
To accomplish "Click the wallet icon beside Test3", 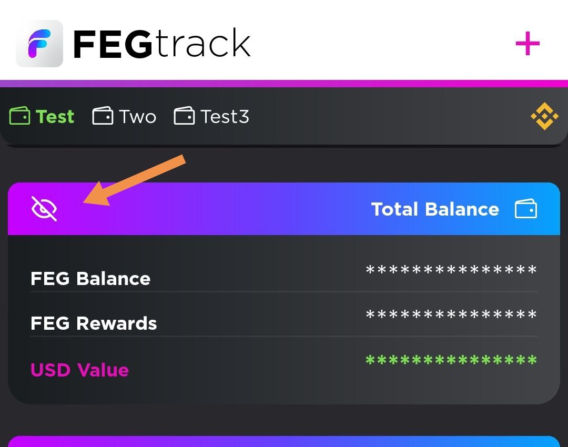I will click(184, 116).
